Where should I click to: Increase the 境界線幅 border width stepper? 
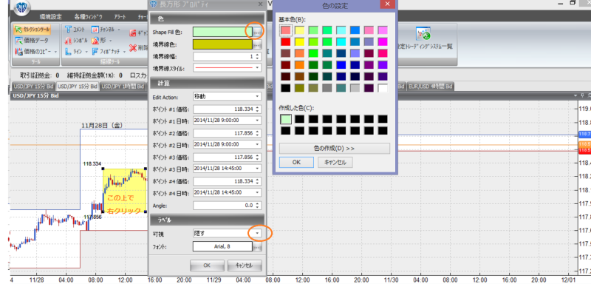coord(257,55)
